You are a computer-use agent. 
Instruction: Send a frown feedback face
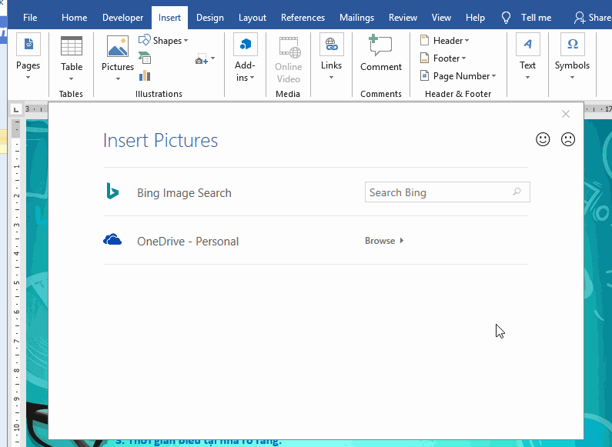[568, 139]
